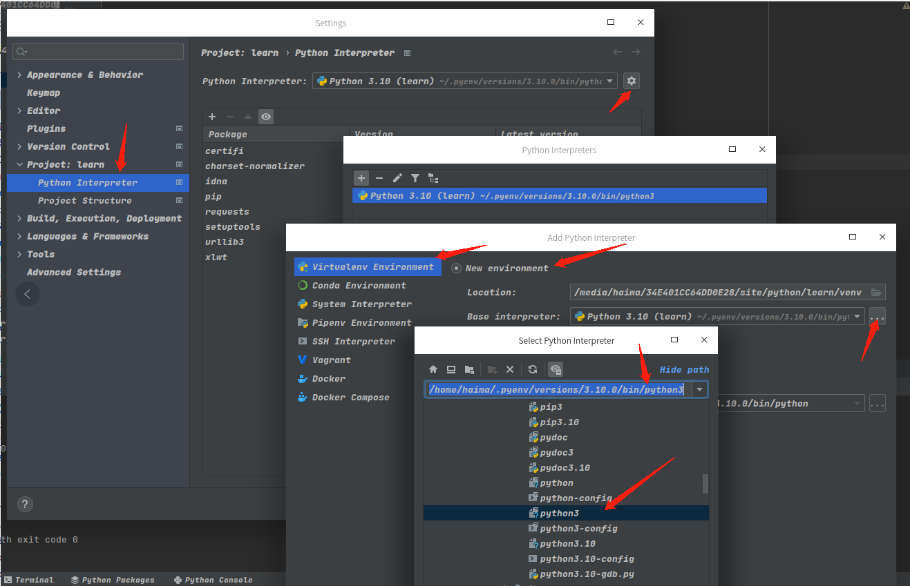910x586 pixels.
Task: Remove selected interpreter with minus icon
Action: tap(379, 178)
